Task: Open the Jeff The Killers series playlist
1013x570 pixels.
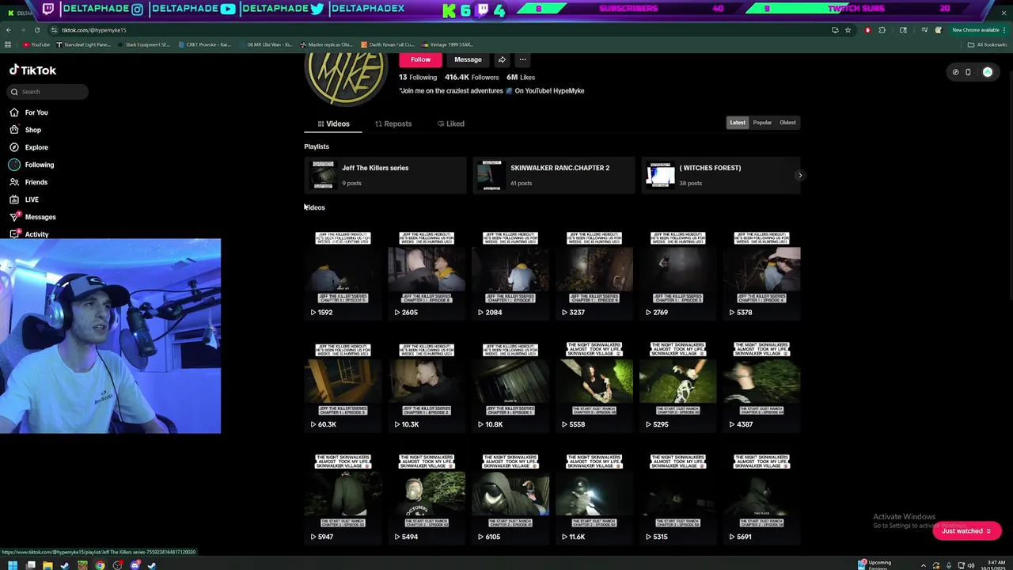Action: tap(385, 175)
